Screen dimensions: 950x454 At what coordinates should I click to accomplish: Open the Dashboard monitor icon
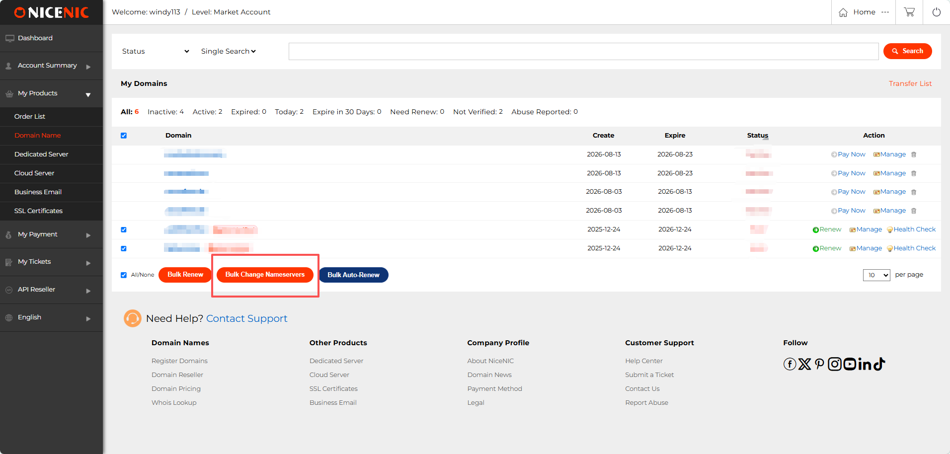point(9,38)
